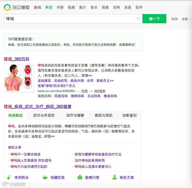Open the 哮喘_360百科 result title
The height and width of the screenshot is (188, 192).
click(16, 59)
